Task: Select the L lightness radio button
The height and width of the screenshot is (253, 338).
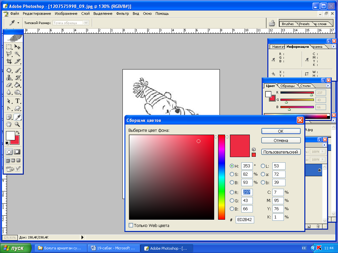Action: 263,166
